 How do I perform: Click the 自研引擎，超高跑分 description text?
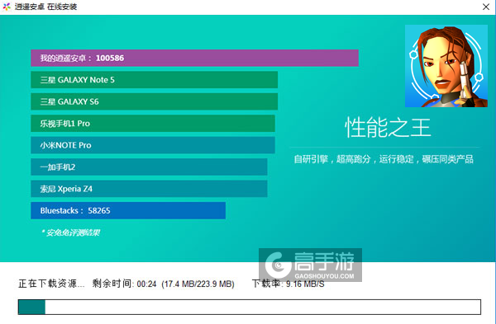point(384,159)
